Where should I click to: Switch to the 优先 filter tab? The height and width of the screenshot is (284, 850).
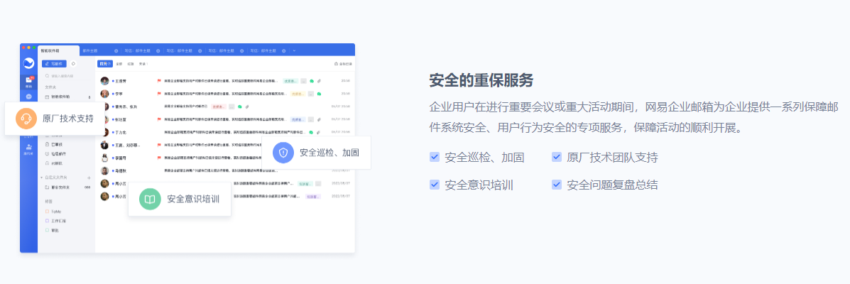pos(104,64)
